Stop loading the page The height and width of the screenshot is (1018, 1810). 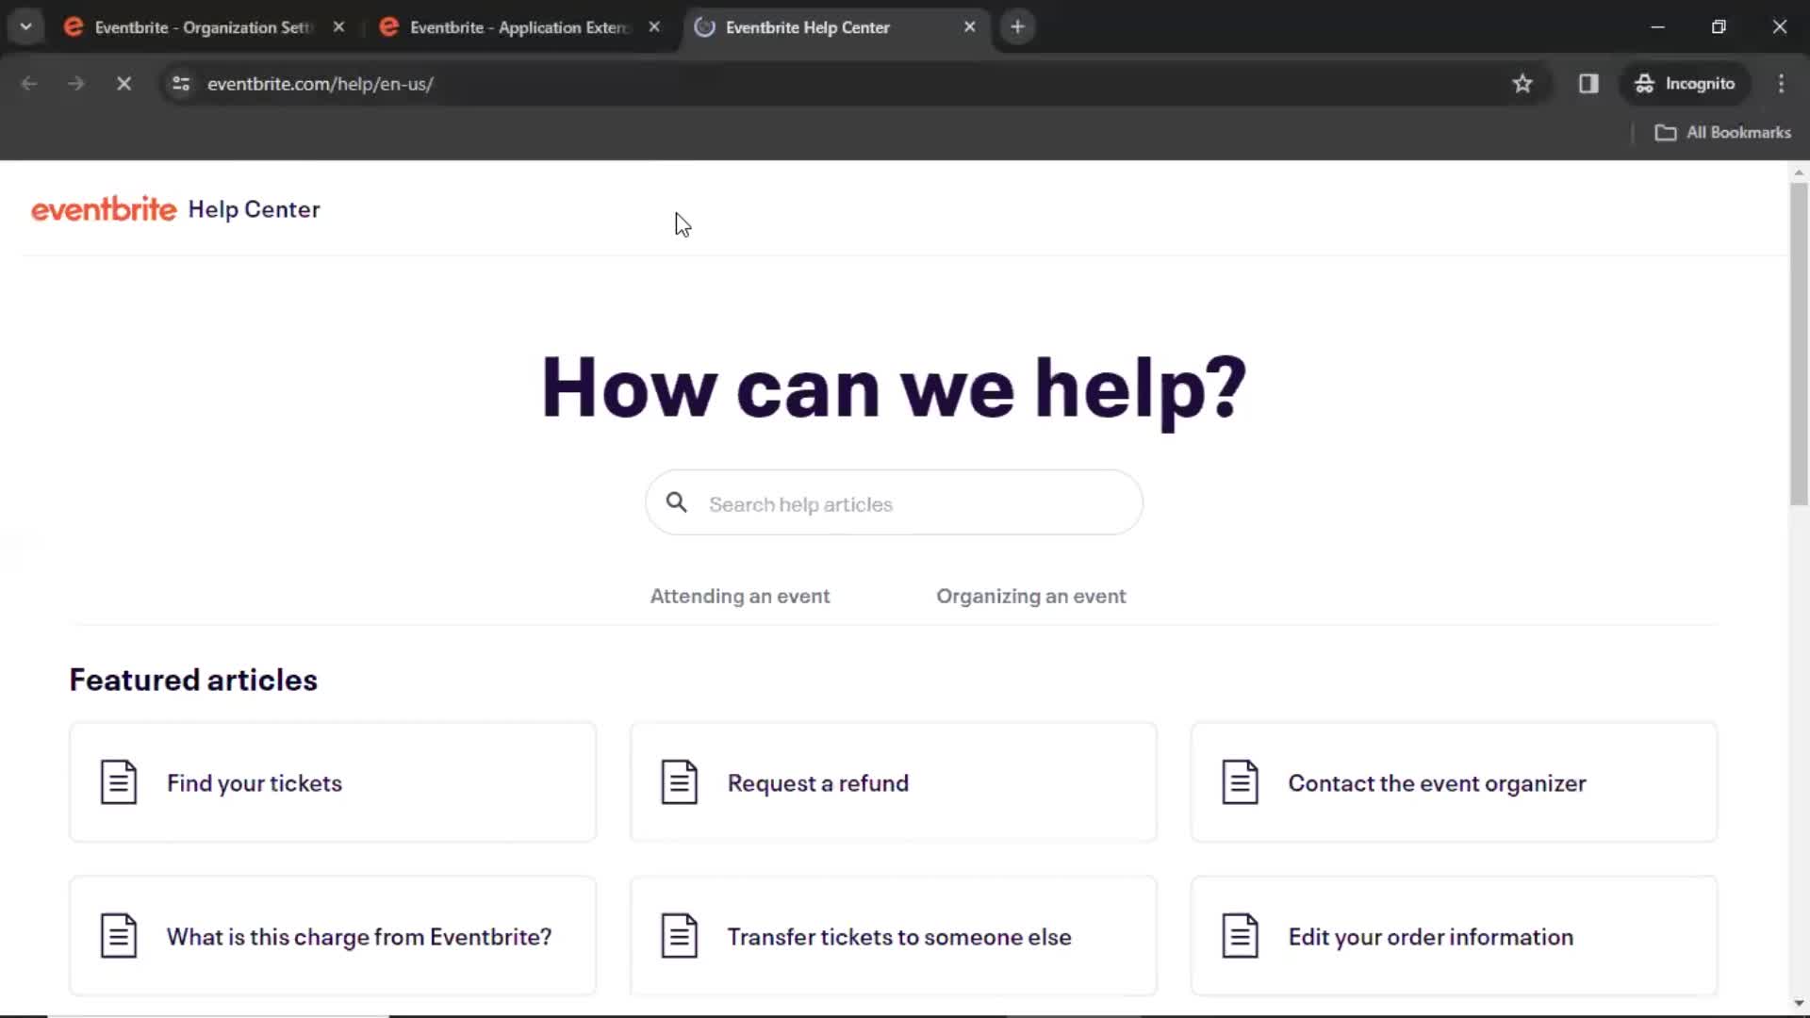click(123, 84)
